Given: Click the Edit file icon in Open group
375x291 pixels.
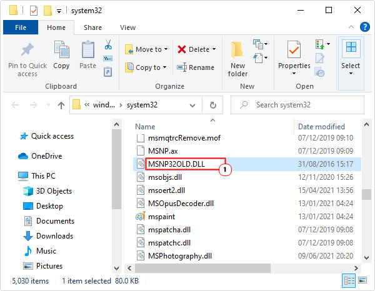Looking at the screenshot, I should 320,58.
